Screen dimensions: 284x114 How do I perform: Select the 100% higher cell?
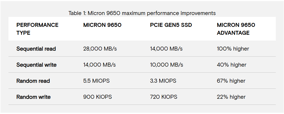tap(233, 49)
